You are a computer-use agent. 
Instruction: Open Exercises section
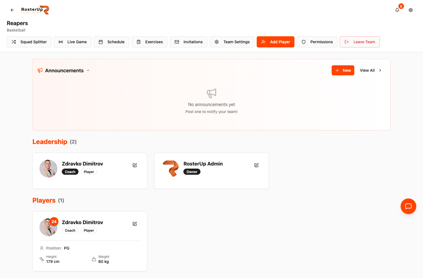pyautogui.click(x=150, y=42)
